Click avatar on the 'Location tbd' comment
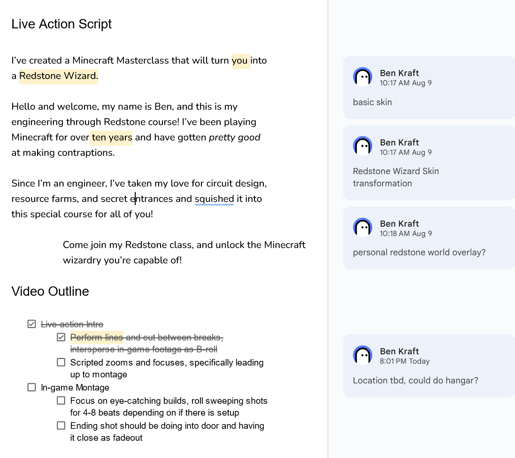The image size is (515, 458). tap(362, 355)
